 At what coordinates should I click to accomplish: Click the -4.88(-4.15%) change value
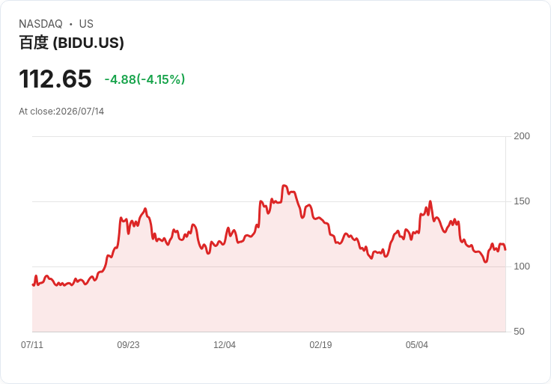click(x=144, y=79)
